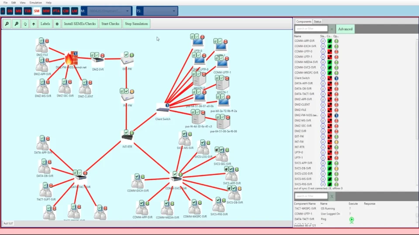Toggle the SM module button
419x235 pixels.
(x=37, y=11)
